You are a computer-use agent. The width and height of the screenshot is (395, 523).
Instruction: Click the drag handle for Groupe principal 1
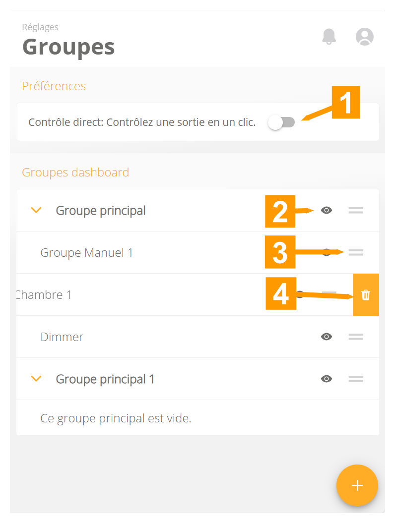click(356, 379)
